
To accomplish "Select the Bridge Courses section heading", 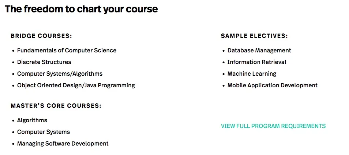I will (41, 36).
